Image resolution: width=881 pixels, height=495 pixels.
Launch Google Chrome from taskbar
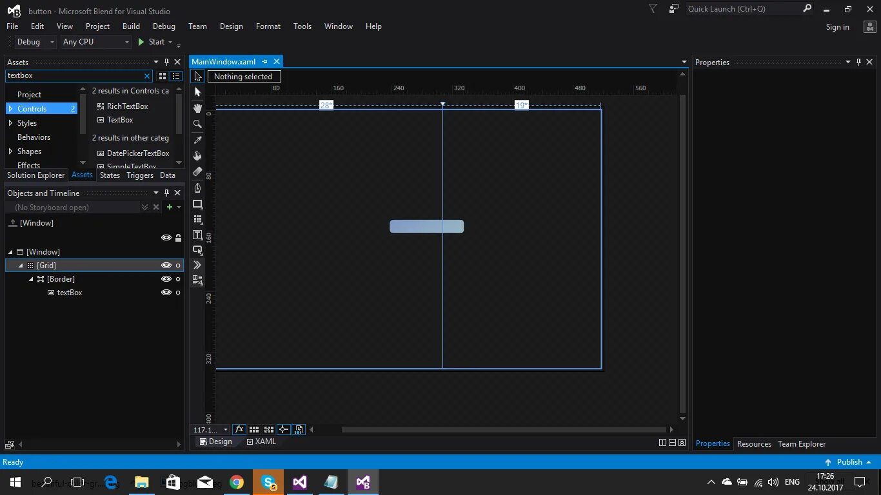click(x=237, y=482)
